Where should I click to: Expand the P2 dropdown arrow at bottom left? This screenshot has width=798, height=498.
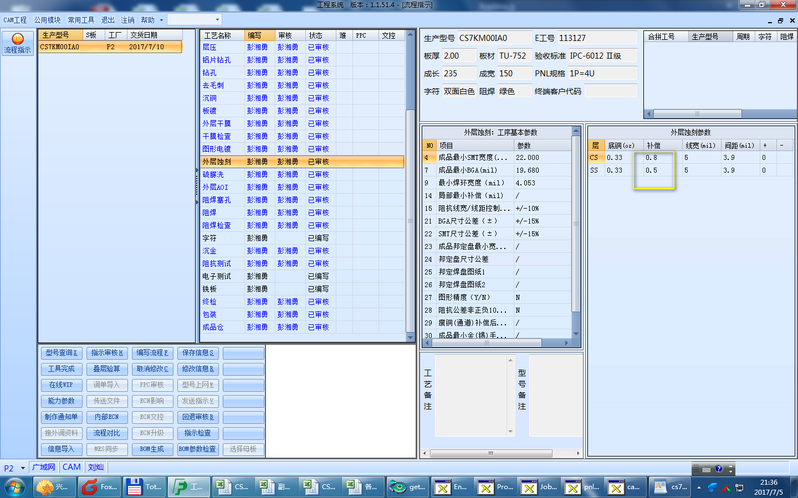pyautogui.click(x=23, y=468)
